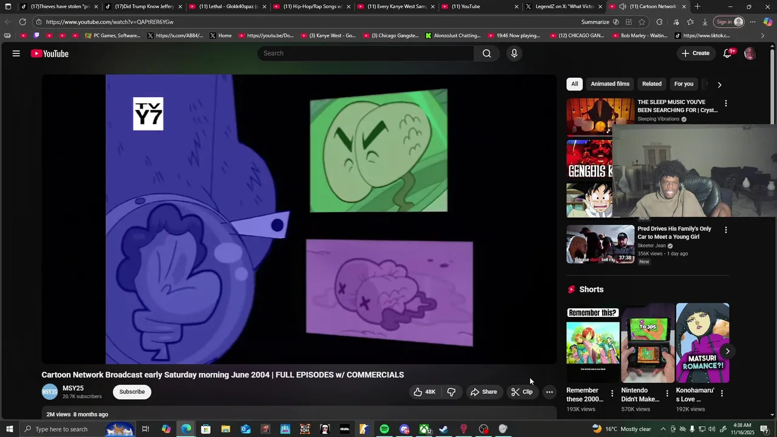Open the Remember these 2000 short
The image size is (777, 437).
click(x=593, y=343)
